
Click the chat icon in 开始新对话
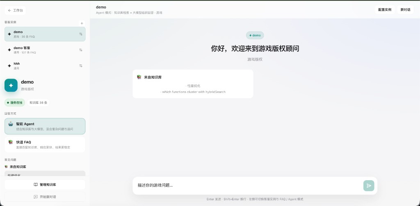point(36,197)
